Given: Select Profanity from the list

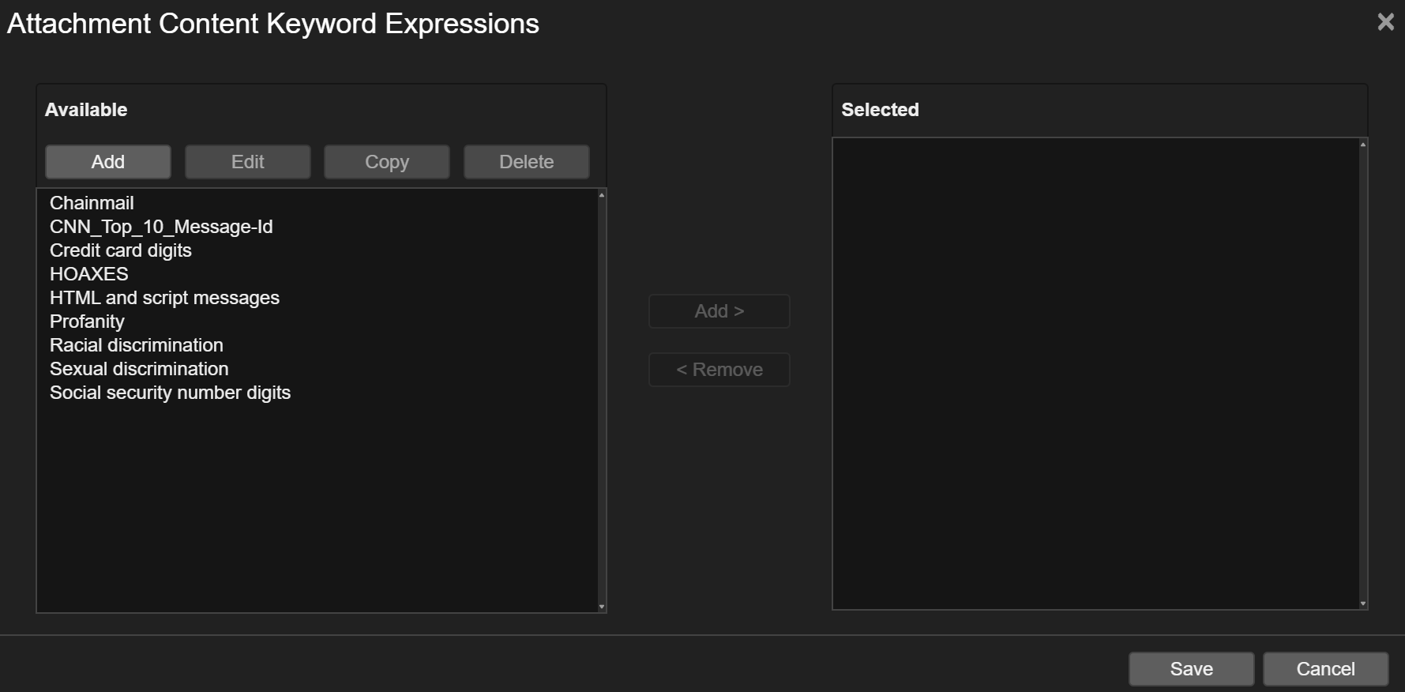Looking at the screenshot, I should coord(87,322).
